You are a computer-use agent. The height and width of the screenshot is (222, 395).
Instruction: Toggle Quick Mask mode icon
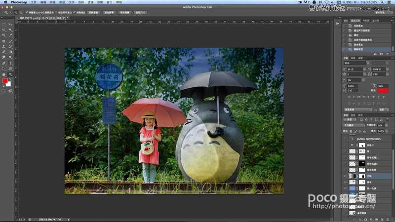(x=3, y=91)
